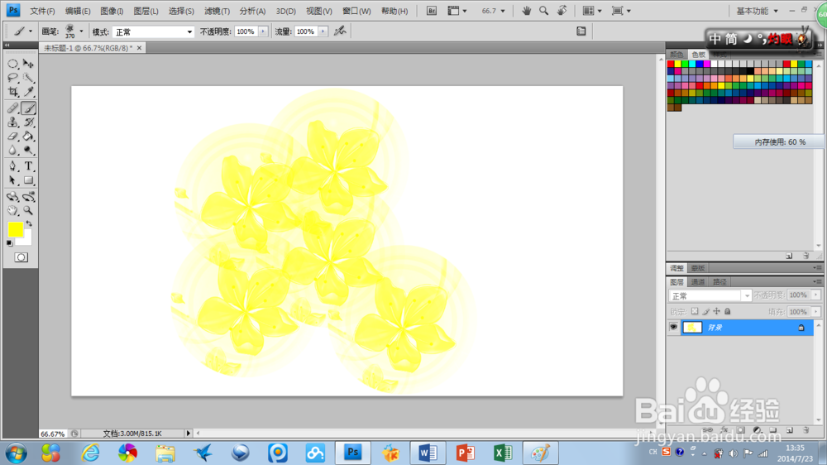Open layer blend mode 正常 dropdown

pos(710,295)
